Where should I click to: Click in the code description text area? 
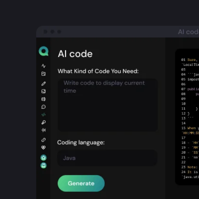108,105
